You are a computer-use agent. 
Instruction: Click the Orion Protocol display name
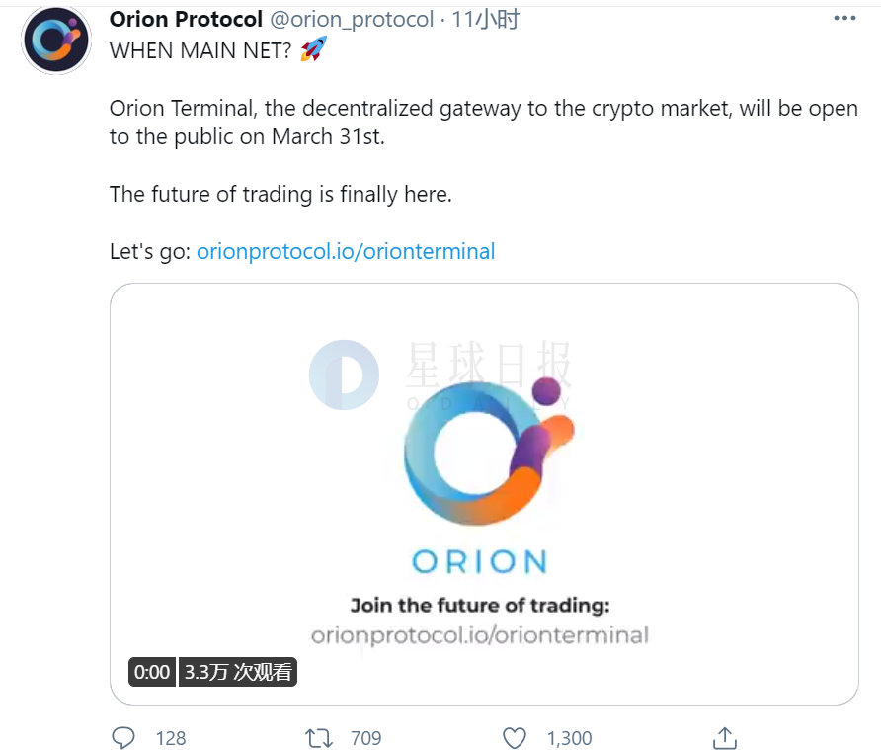click(x=186, y=19)
